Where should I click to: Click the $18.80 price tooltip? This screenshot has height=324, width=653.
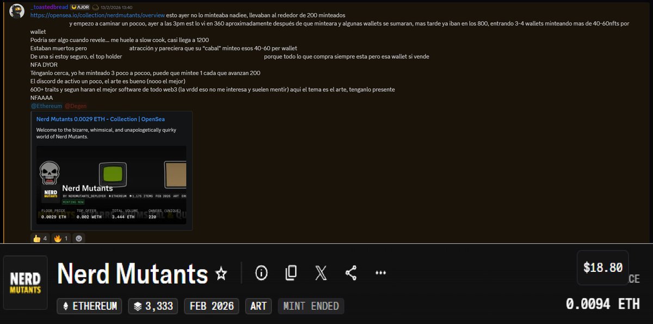tap(603, 267)
